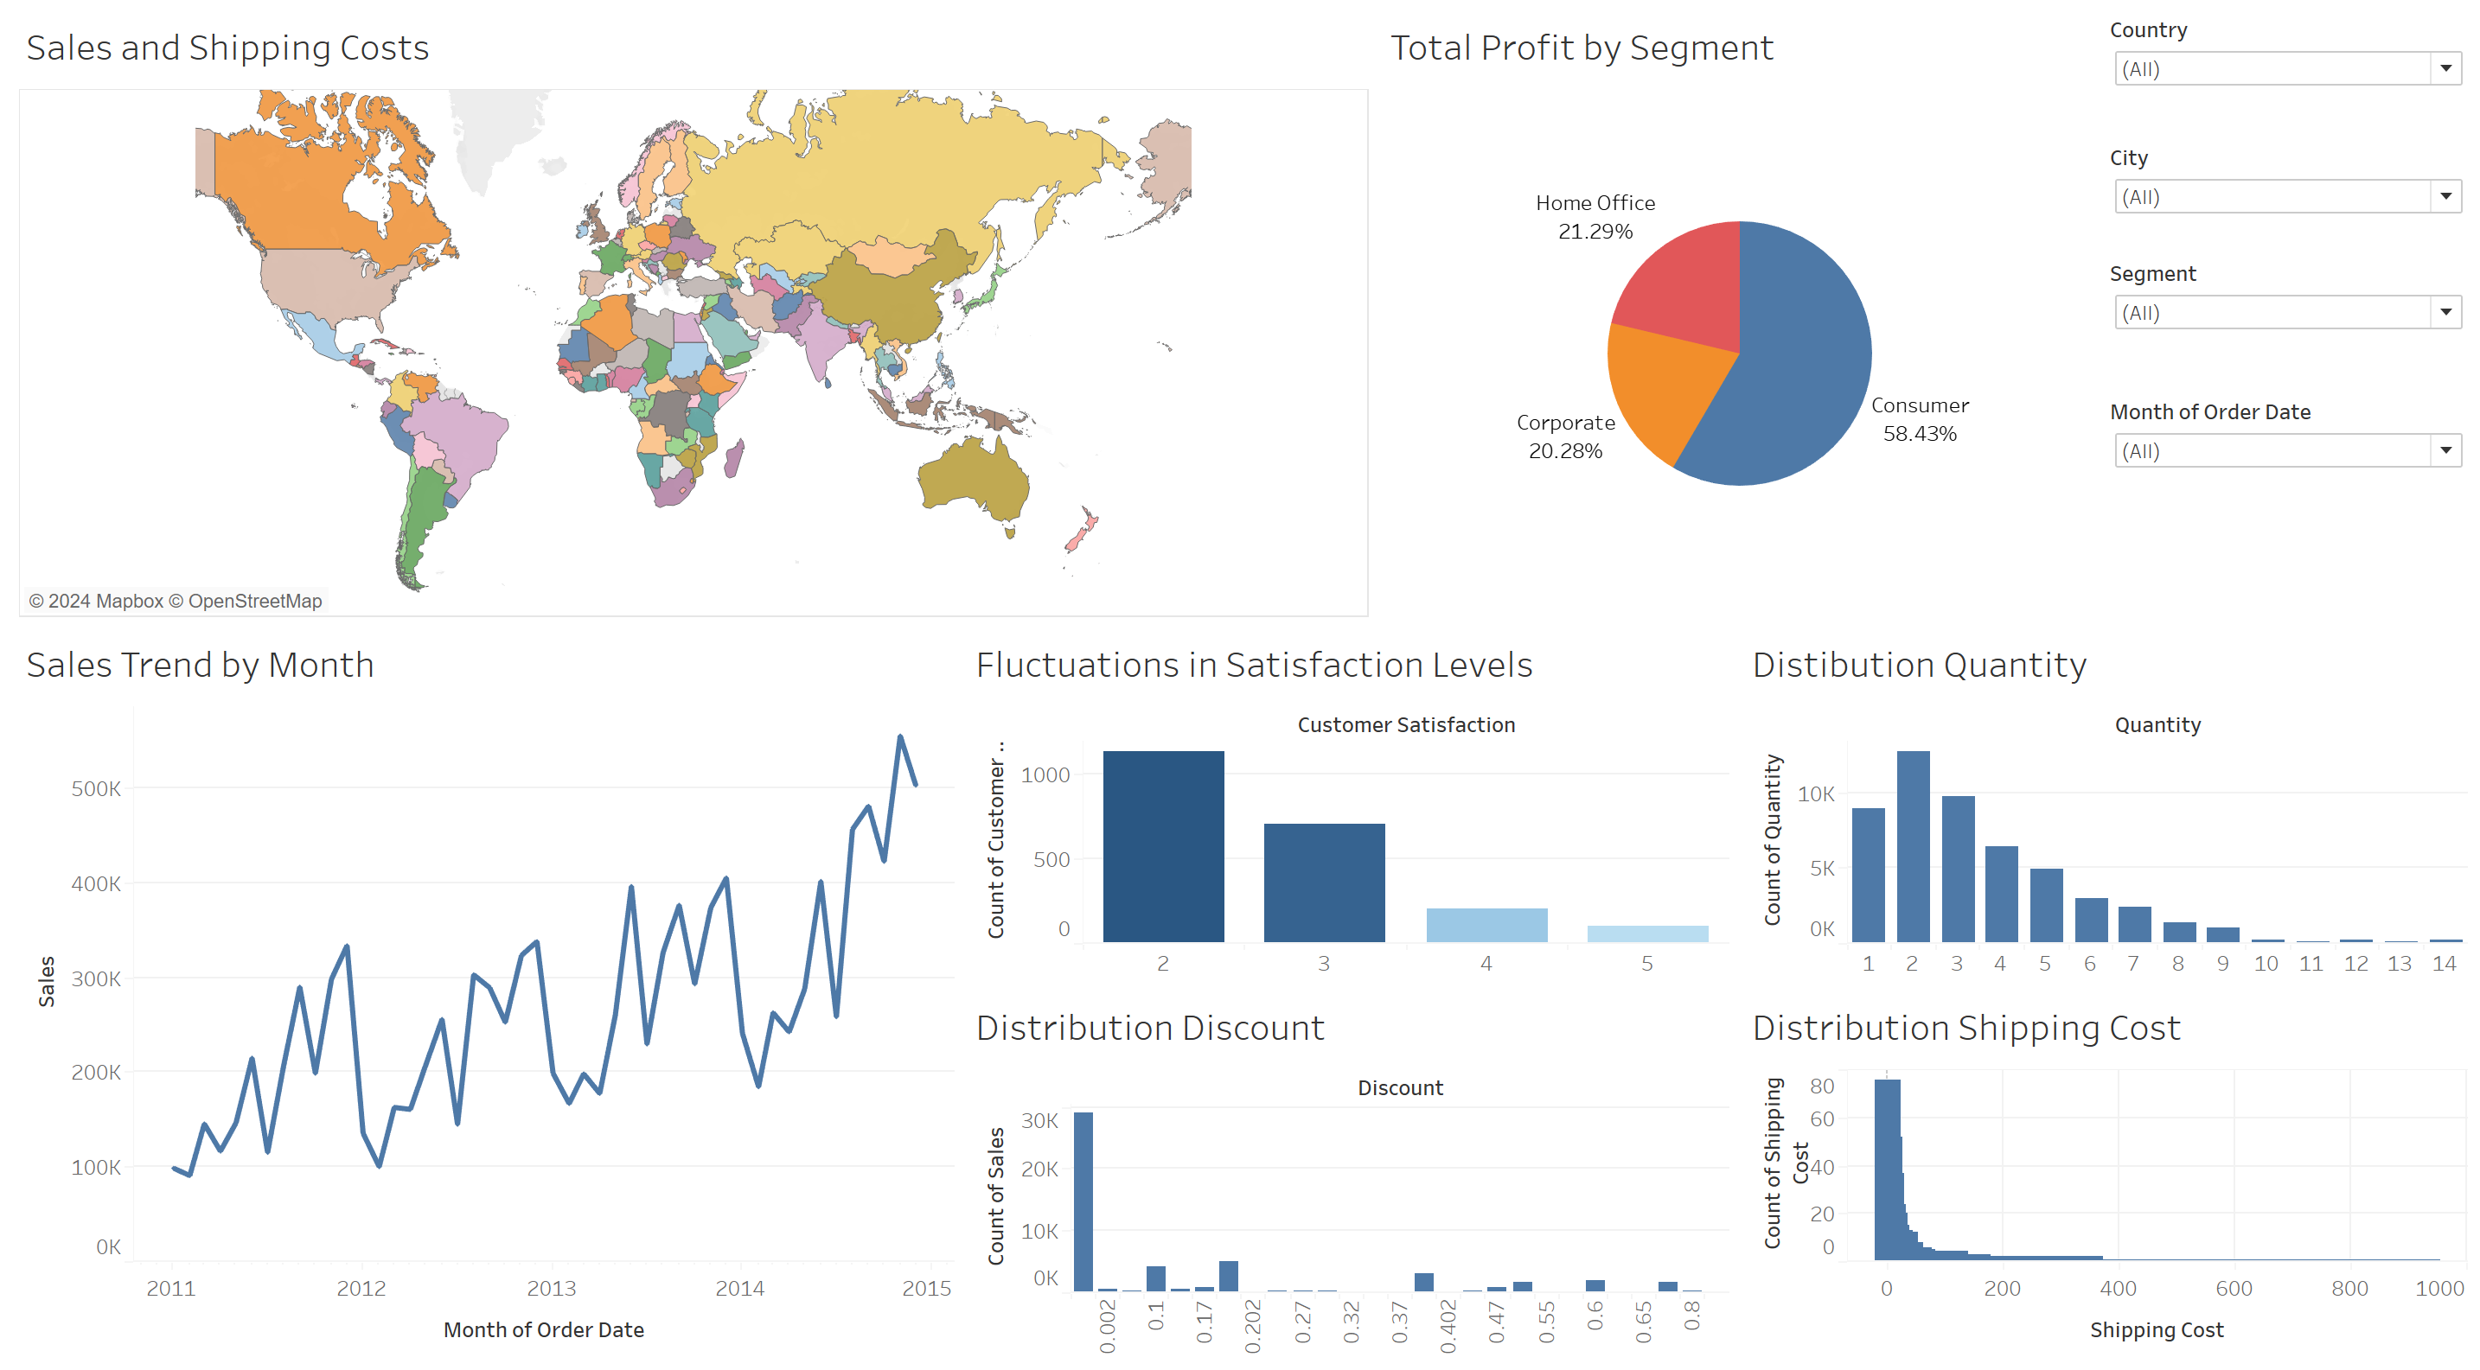Expand the City filter dropdown
This screenshot has width=2480, height=1370.
coord(2444,197)
